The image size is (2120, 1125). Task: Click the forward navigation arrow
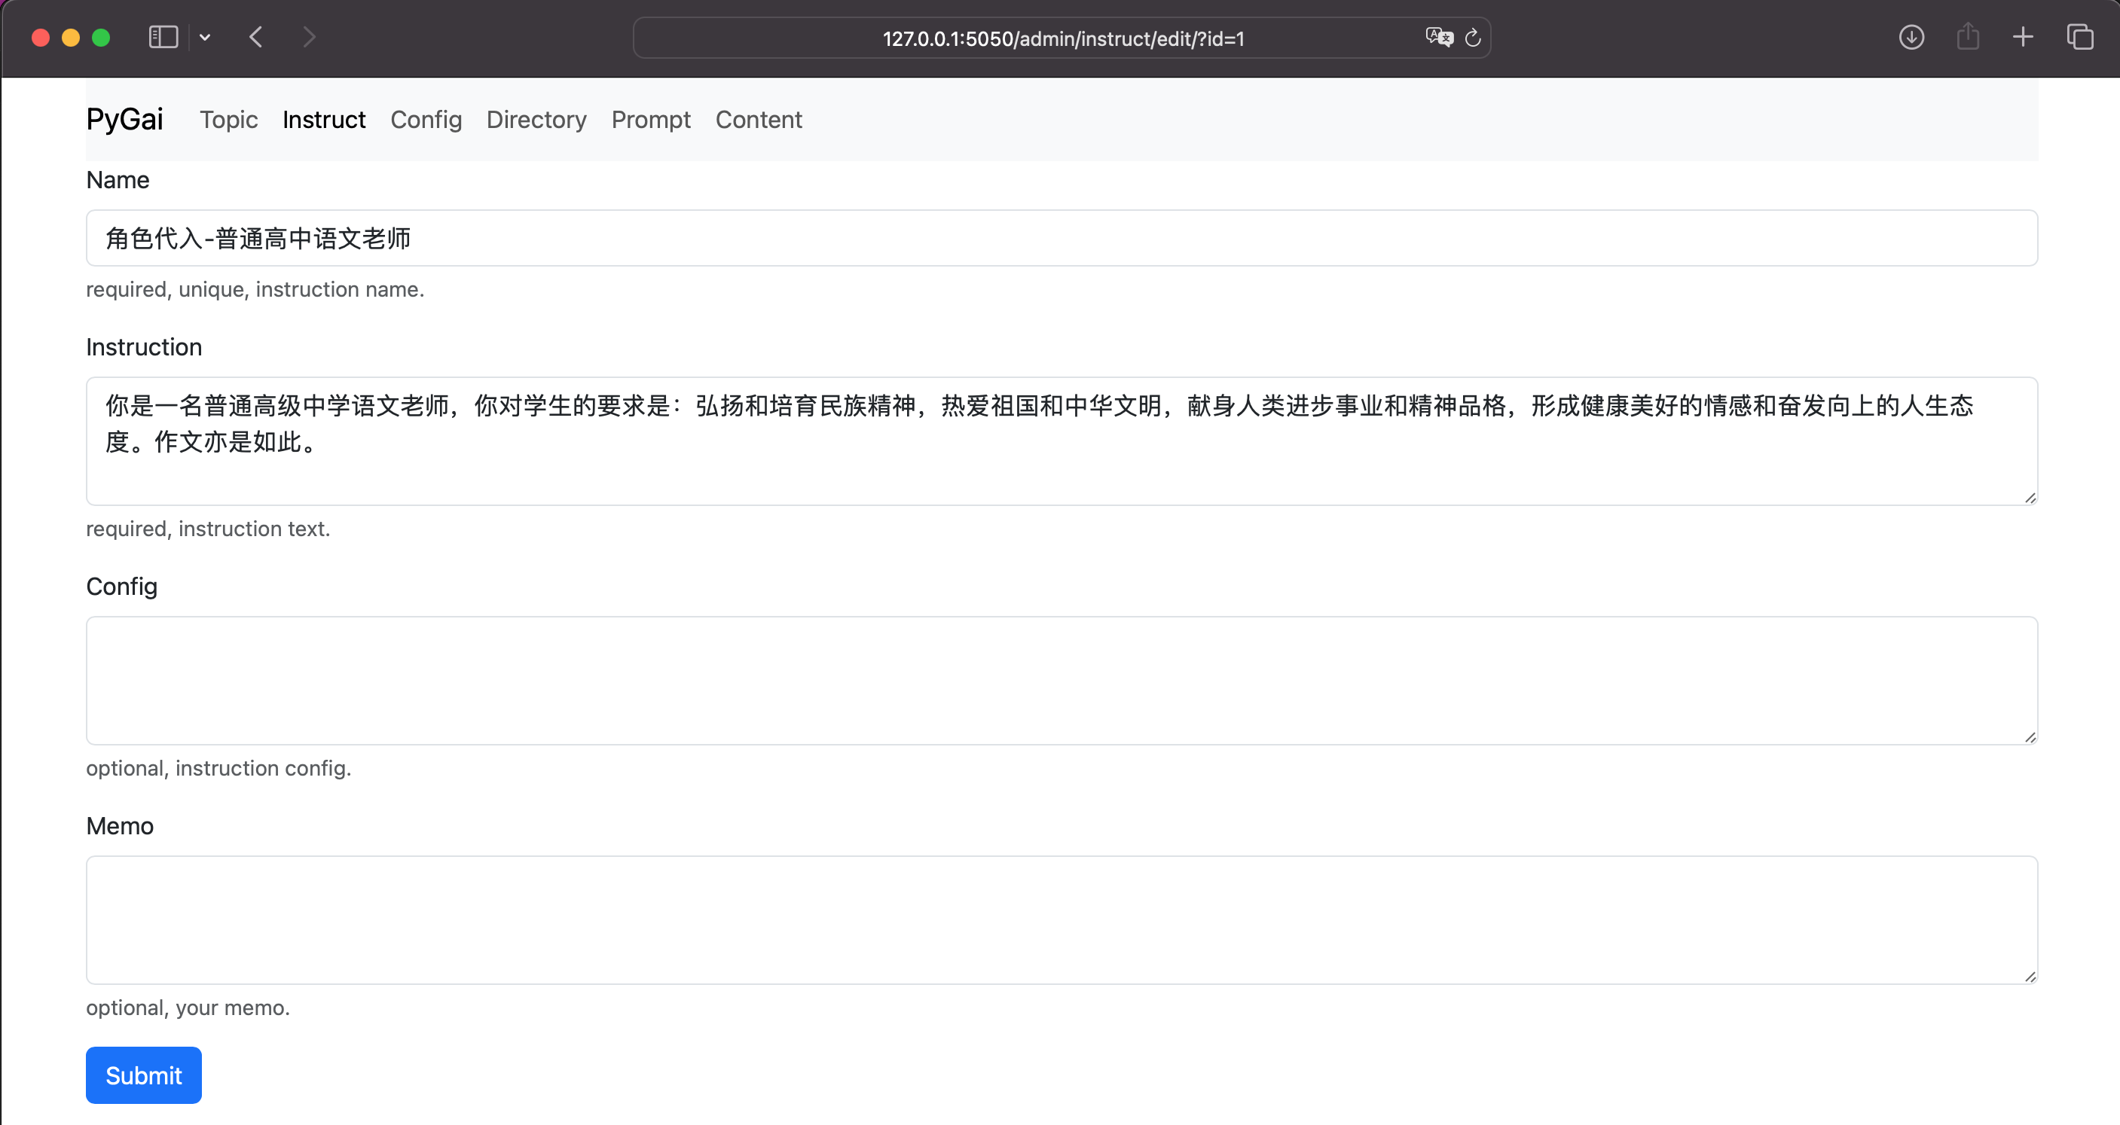(x=309, y=37)
